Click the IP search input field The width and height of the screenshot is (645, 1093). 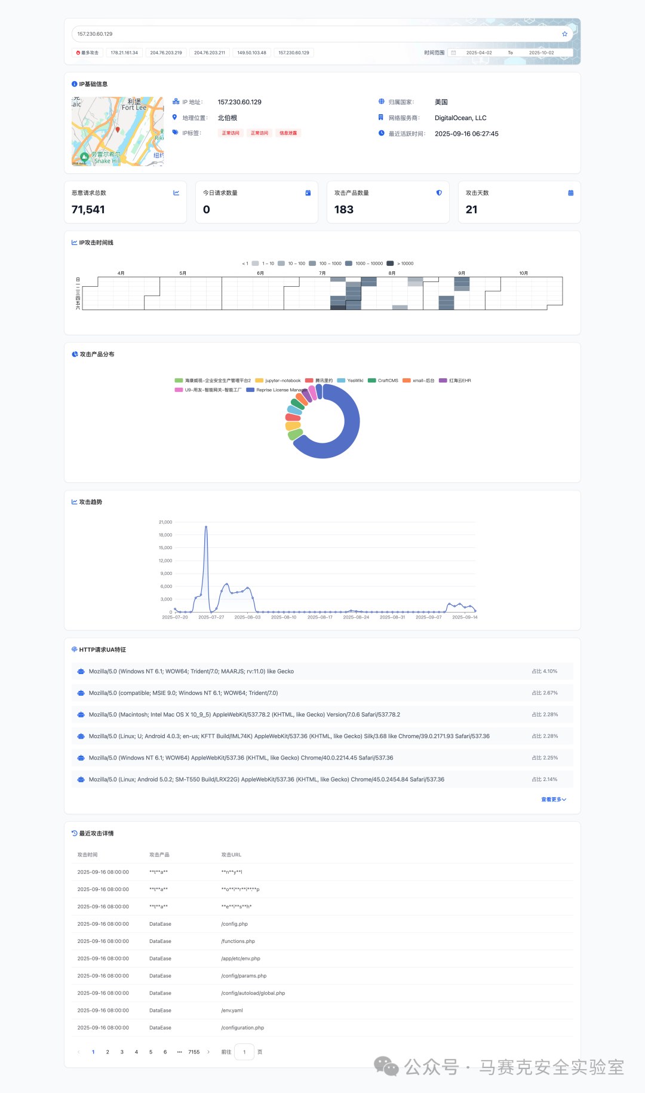[317, 34]
